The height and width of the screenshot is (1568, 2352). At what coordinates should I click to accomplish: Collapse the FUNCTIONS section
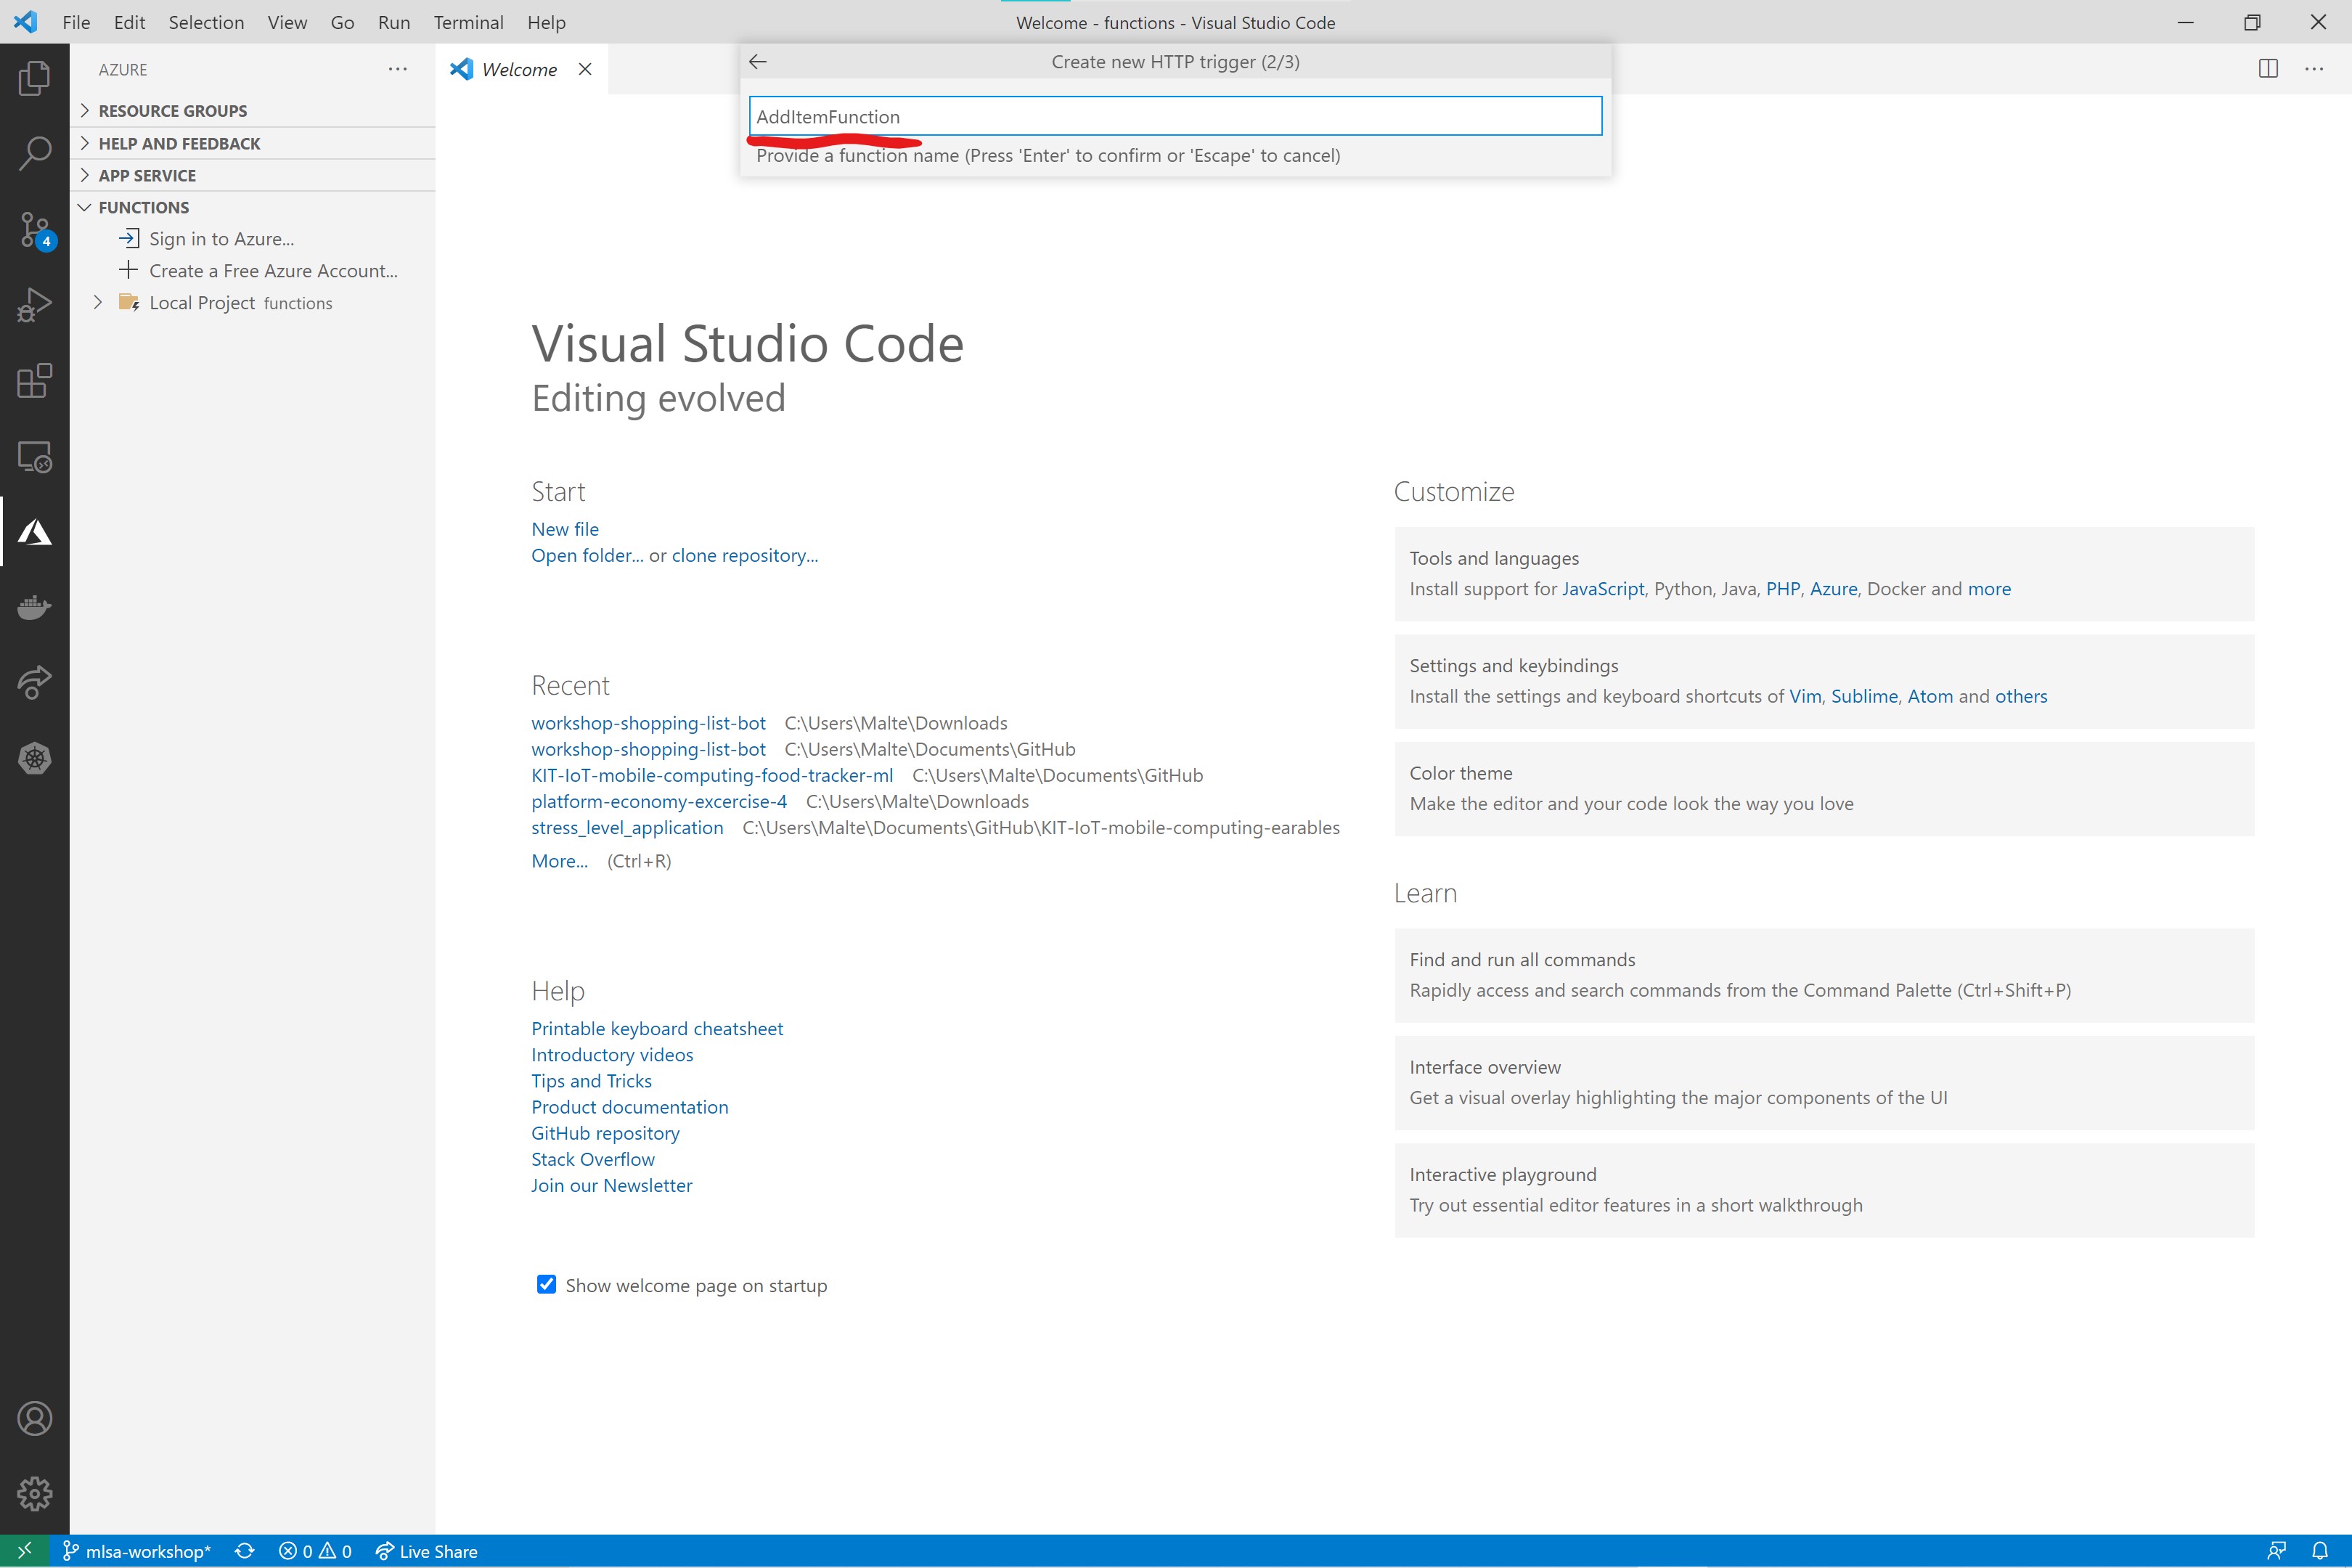click(x=143, y=207)
